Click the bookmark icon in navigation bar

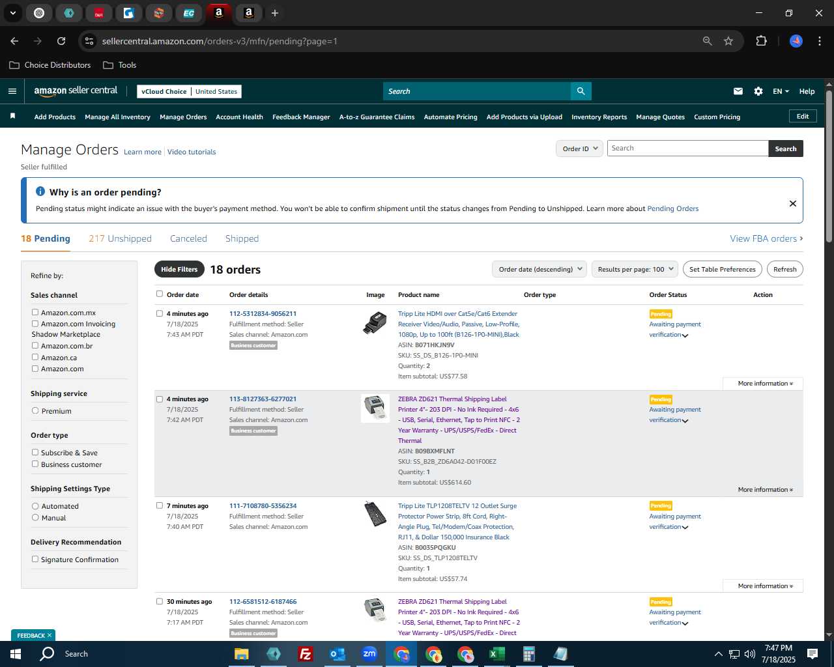click(x=12, y=116)
